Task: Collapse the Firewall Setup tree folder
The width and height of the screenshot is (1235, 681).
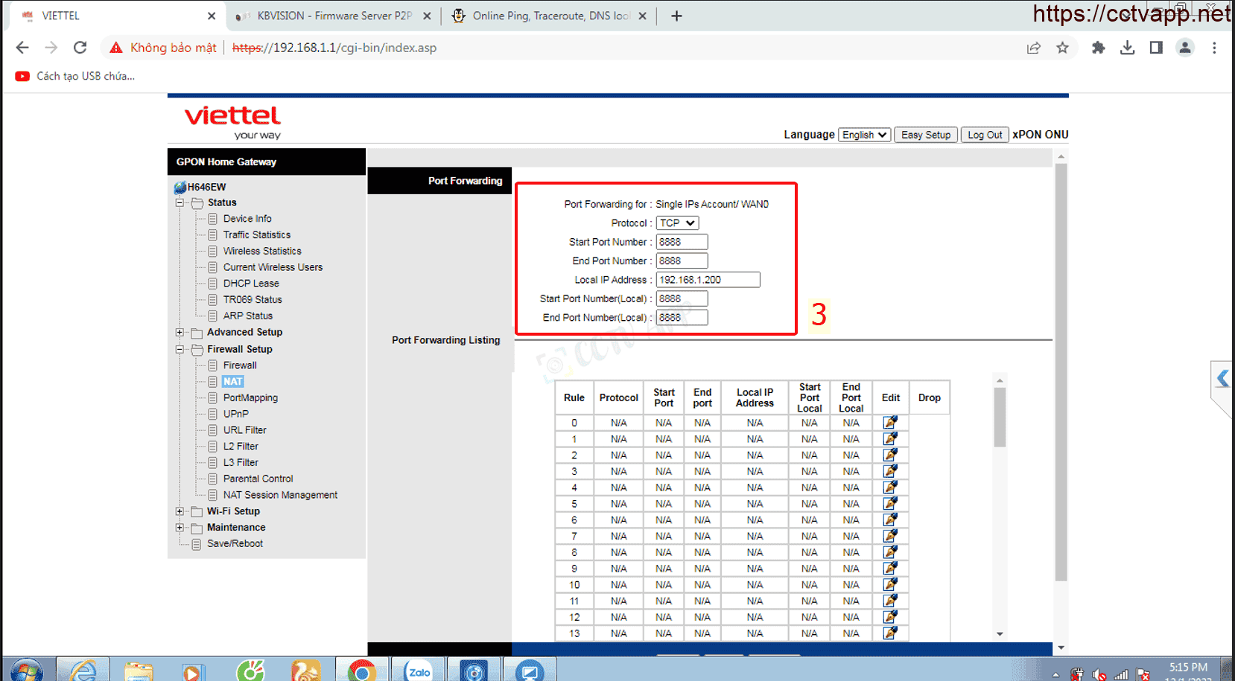Action: point(180,349)
